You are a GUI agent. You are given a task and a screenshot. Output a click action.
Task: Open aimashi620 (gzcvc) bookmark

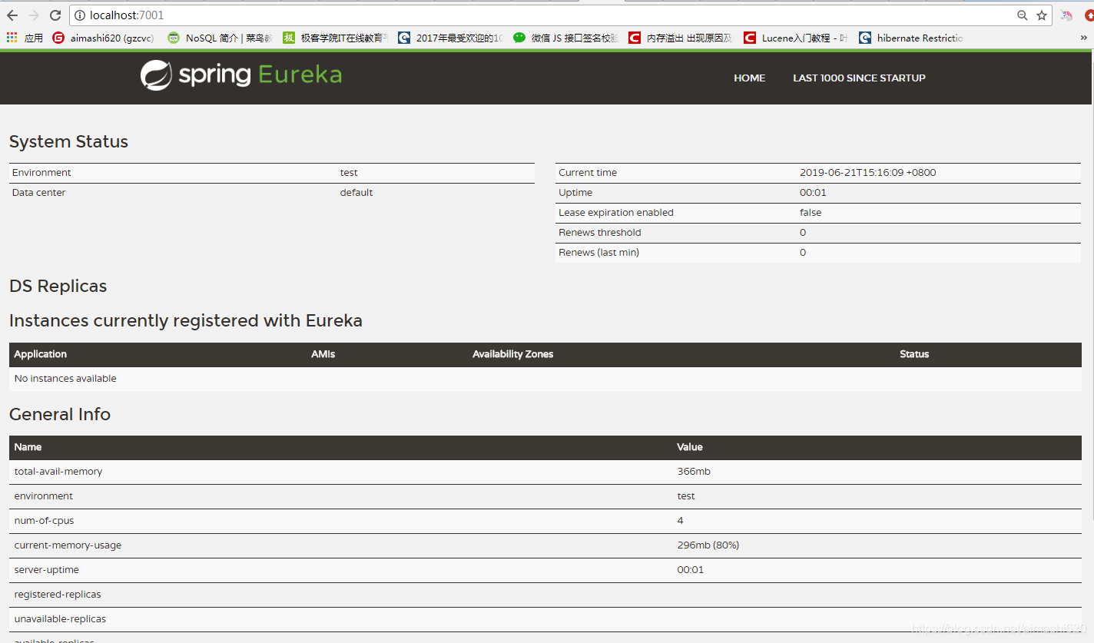coord(103,38)
